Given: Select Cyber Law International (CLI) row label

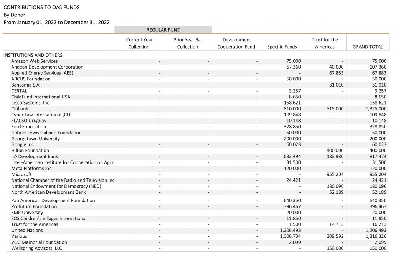Looking at the screenshot, I should (41, 115).
